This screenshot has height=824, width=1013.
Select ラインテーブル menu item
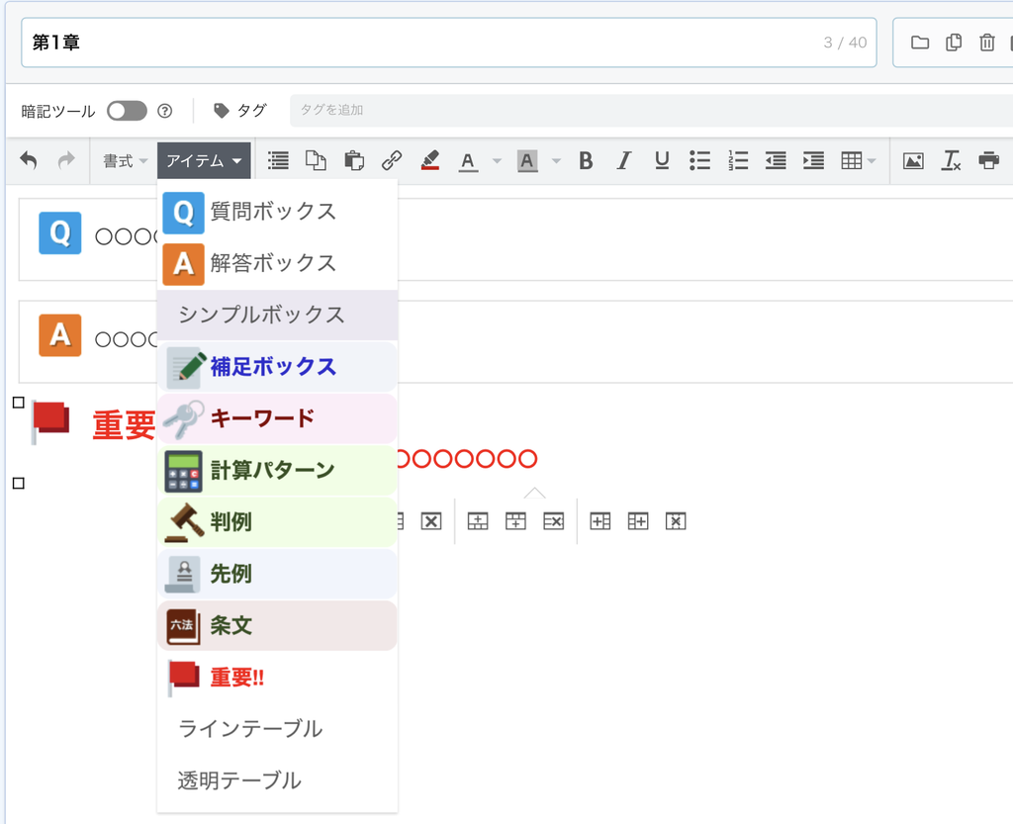pyautogui.click(x=277, y=728)
